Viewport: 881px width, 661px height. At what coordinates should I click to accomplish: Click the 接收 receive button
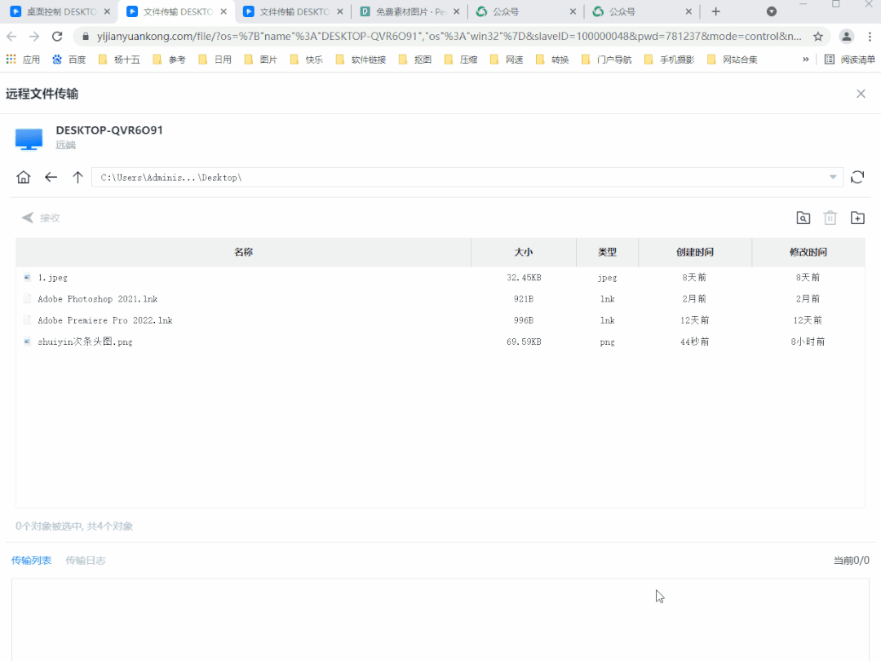tap(41, 218)
